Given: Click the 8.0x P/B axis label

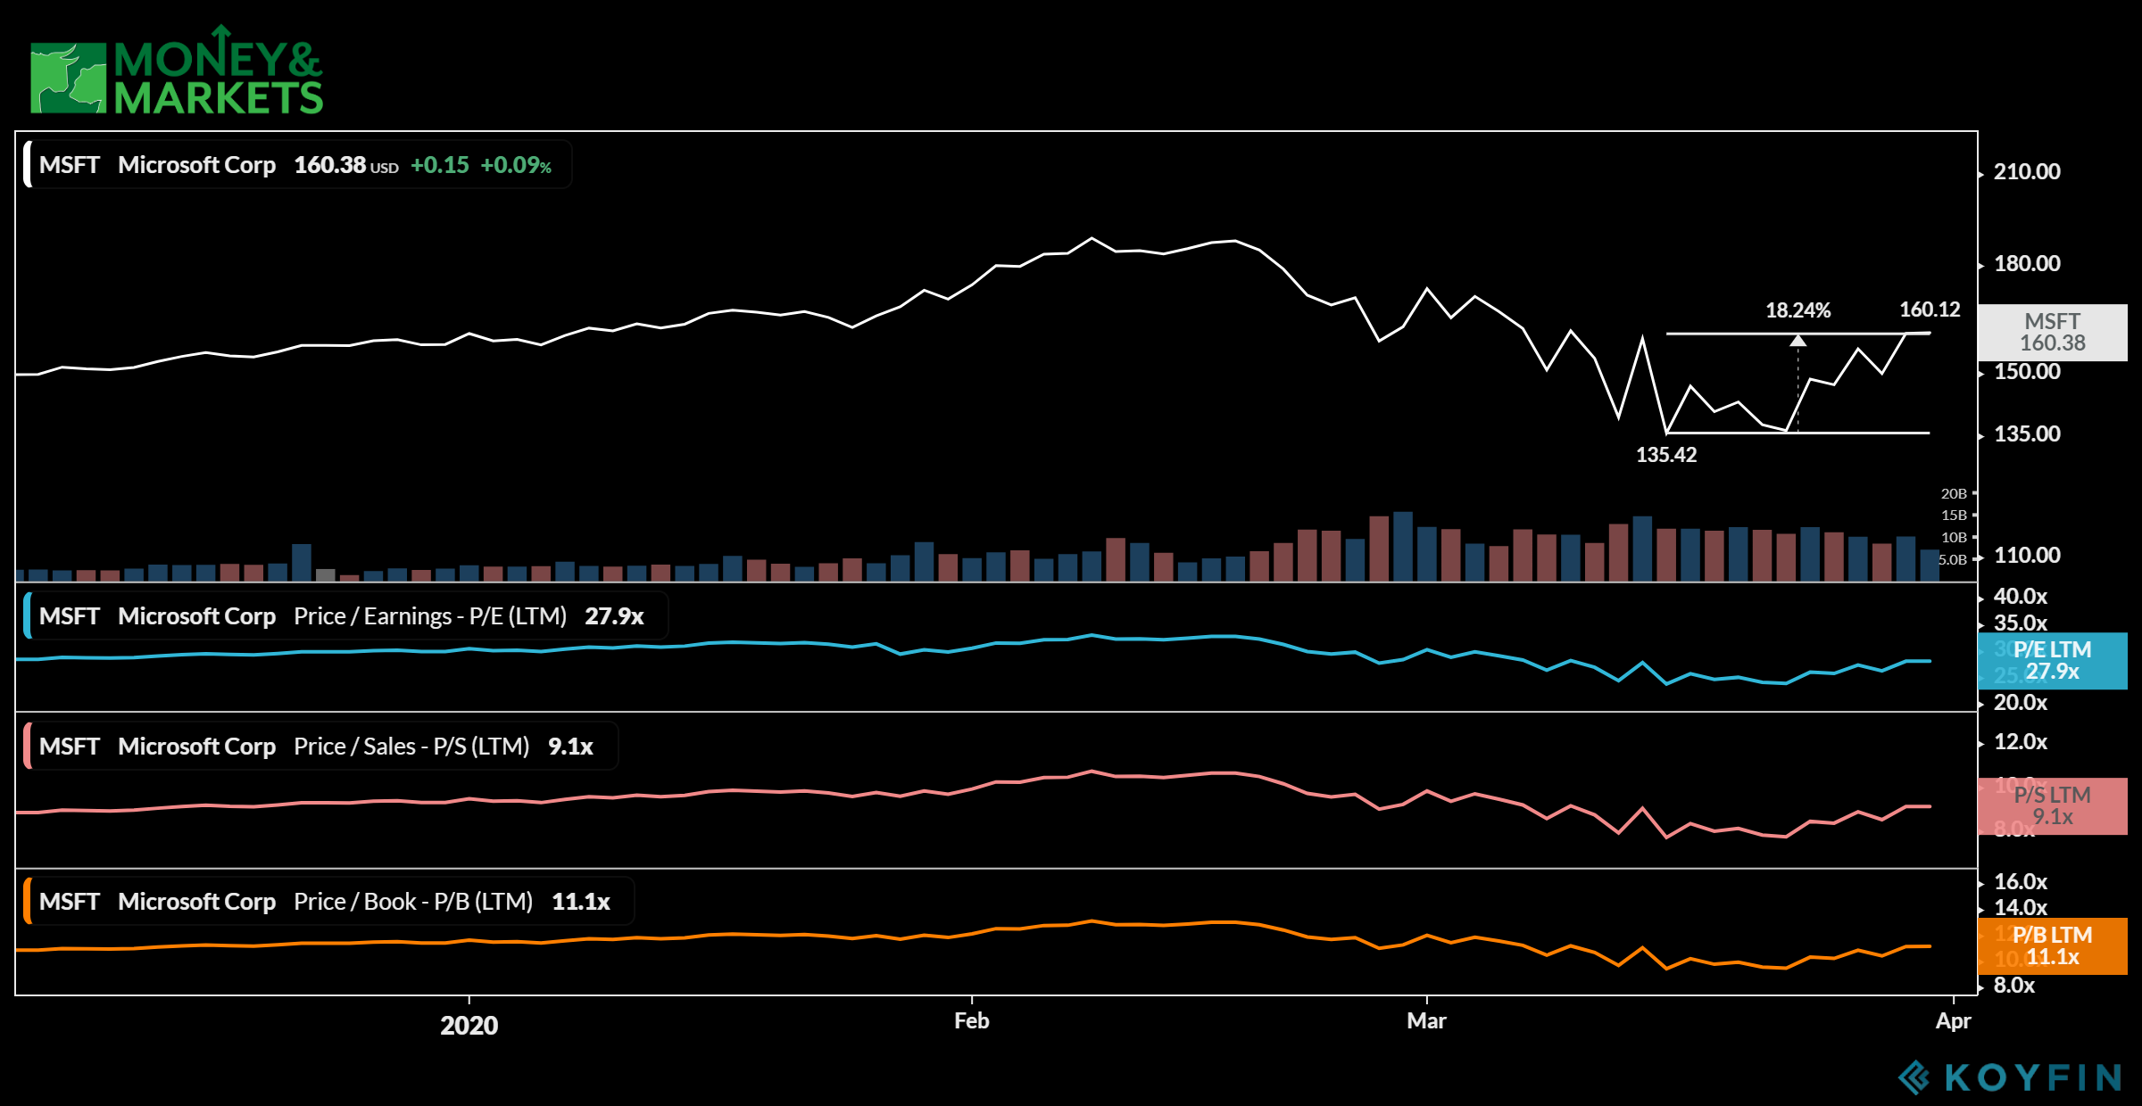Looking at the screenshot, I should point(2014,986).
